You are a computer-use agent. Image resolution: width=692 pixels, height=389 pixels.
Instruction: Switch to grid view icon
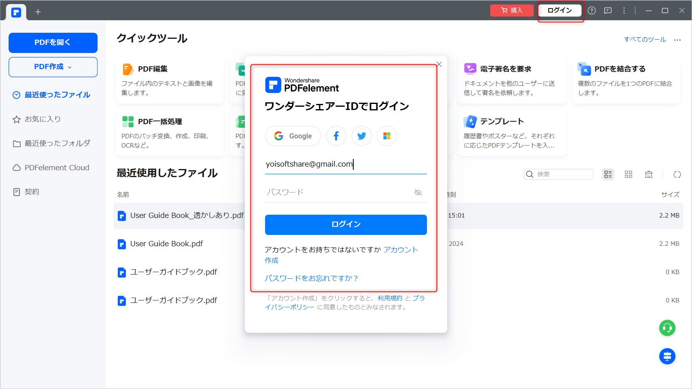point(628,174)
